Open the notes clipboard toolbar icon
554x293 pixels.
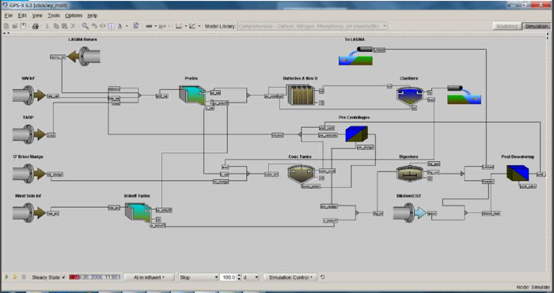136,26
